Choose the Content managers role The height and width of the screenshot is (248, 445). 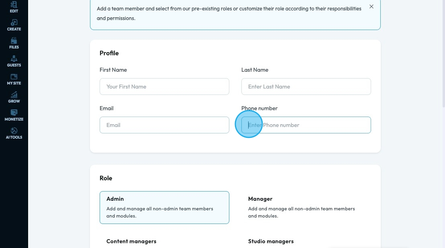point(131,241)
